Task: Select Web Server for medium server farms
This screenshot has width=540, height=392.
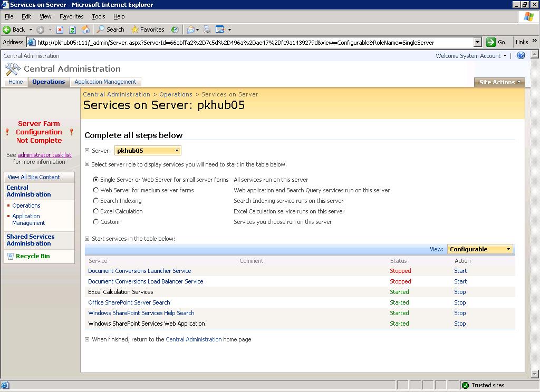Action: click(x=96, y=190)
